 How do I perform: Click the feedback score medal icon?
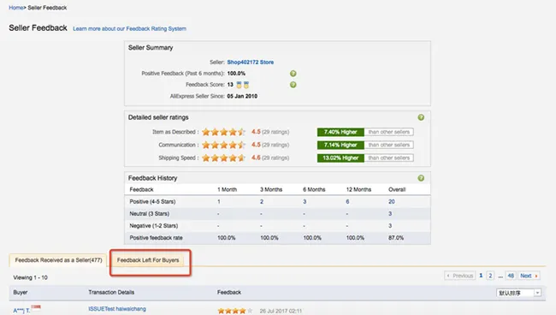[x=243, y=85]
